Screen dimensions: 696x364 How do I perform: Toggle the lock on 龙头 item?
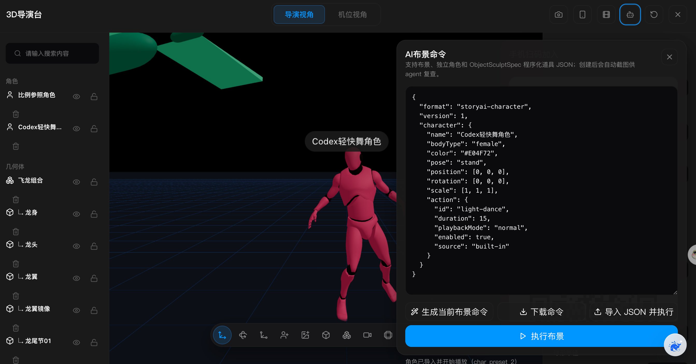94,246
